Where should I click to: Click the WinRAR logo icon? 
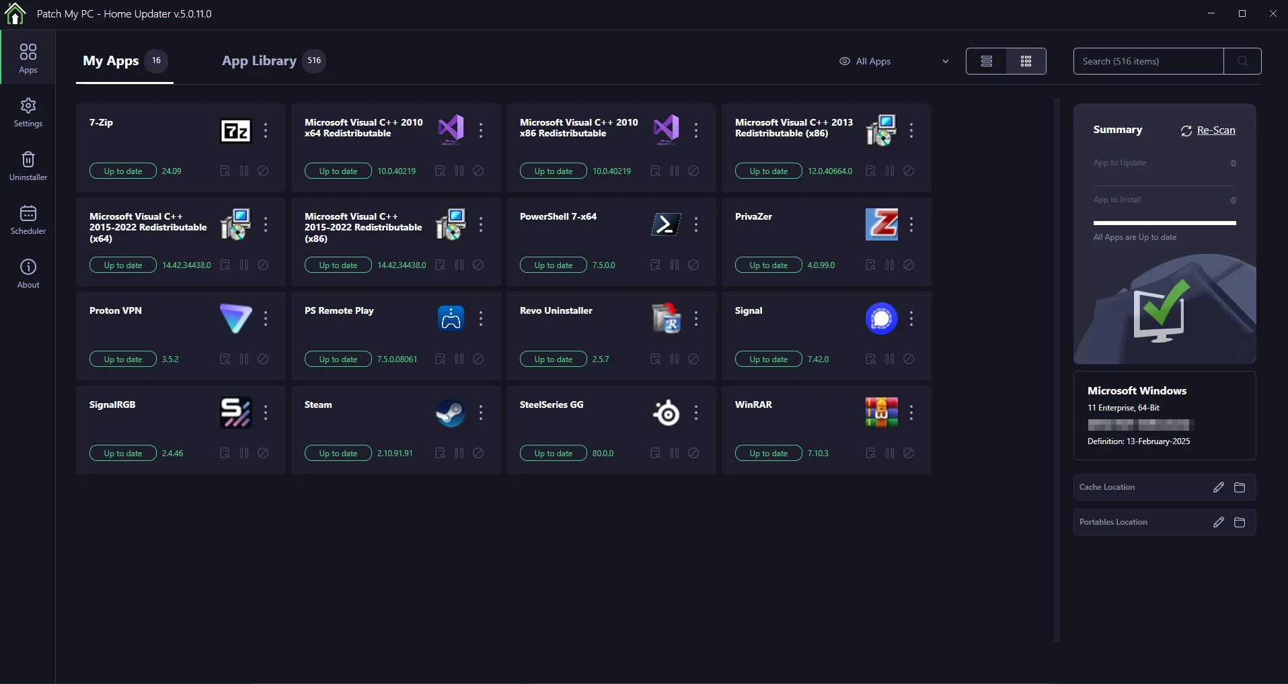coord(882,413)
